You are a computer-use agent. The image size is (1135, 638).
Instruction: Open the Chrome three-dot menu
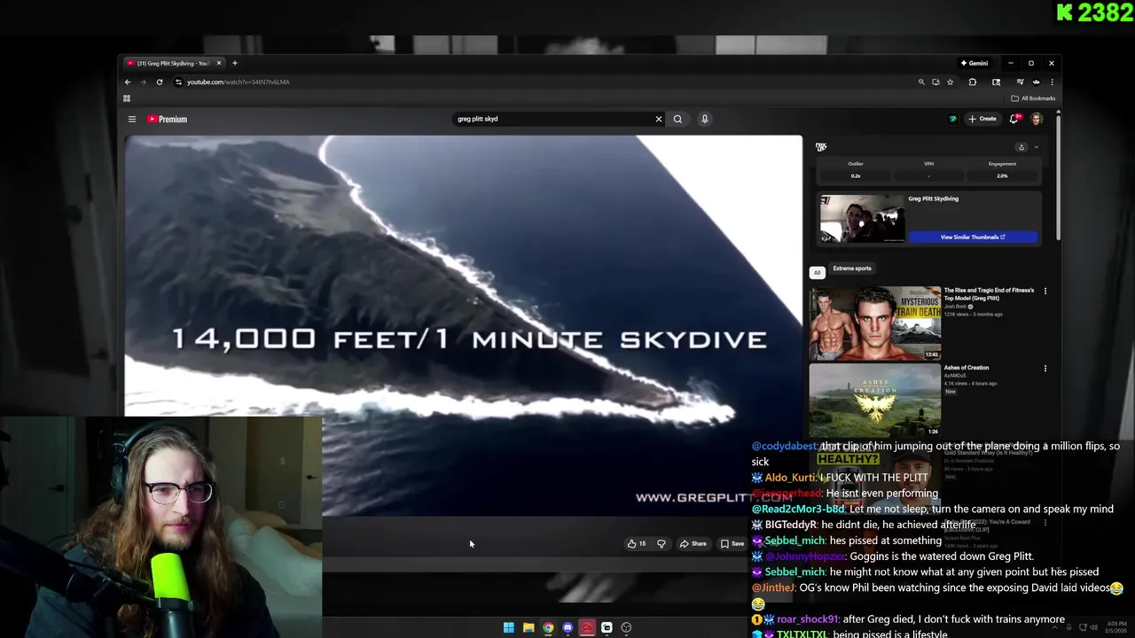pos(1052,82)
